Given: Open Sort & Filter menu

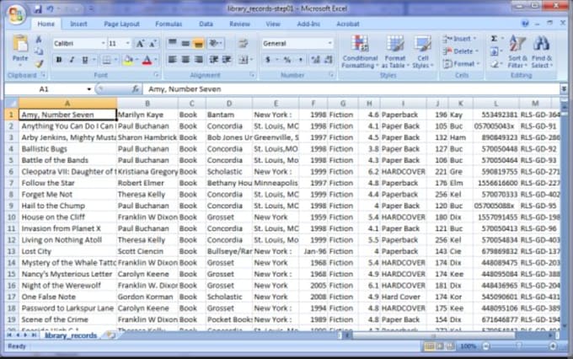Looking at the screenshot, I should coord(517,51).
